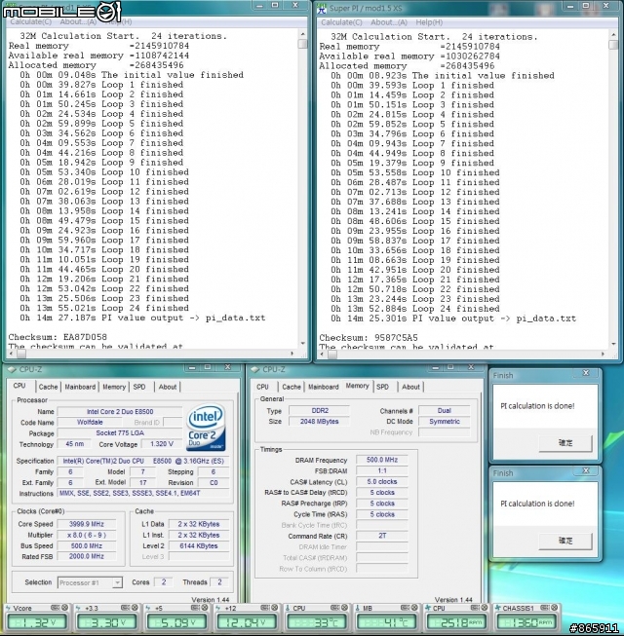Switch to SPD tab in right CPU-Z window
Viewport: 624px width, 636px height.
click(x=382, y=387)
